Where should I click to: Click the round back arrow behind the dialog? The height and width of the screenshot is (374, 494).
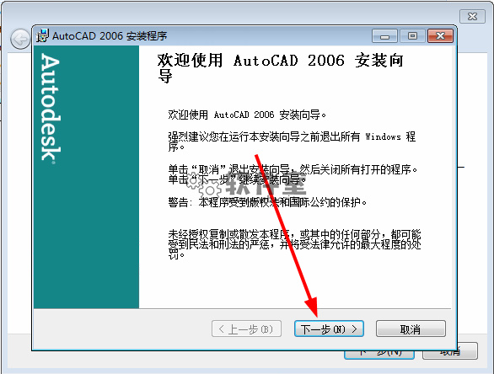click(x=20, y=40)
